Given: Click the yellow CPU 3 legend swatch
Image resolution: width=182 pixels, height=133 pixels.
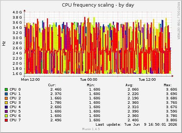Looking at the screenshot, I should click(6, 103).
